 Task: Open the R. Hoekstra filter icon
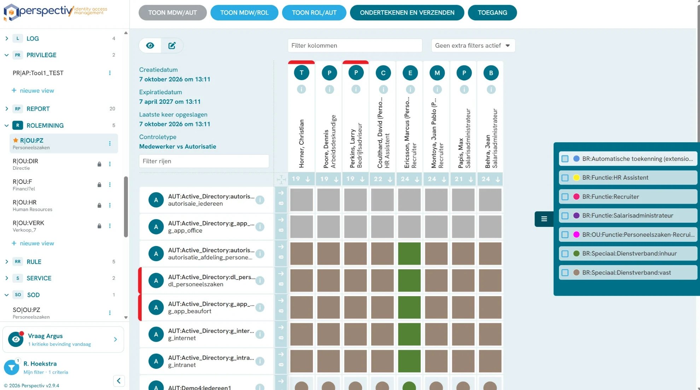coord(12,367)
